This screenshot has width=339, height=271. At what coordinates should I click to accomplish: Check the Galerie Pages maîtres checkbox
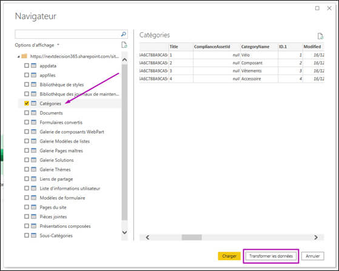click(27, 150)
